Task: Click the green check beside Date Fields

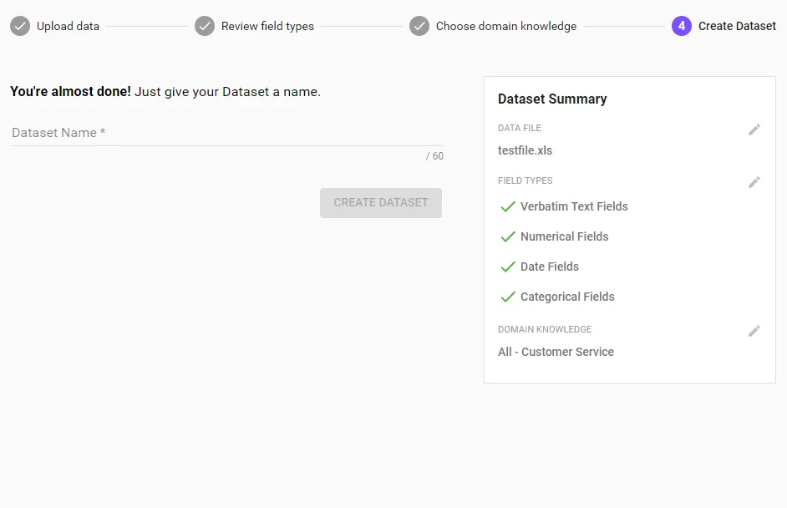Action: click(508, 267)
